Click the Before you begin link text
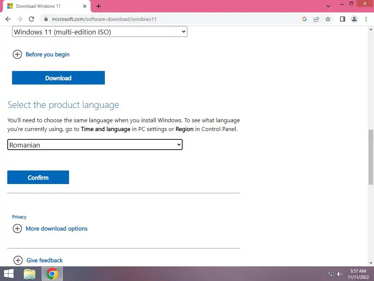374x281 pixels. [x=47, y=55]
